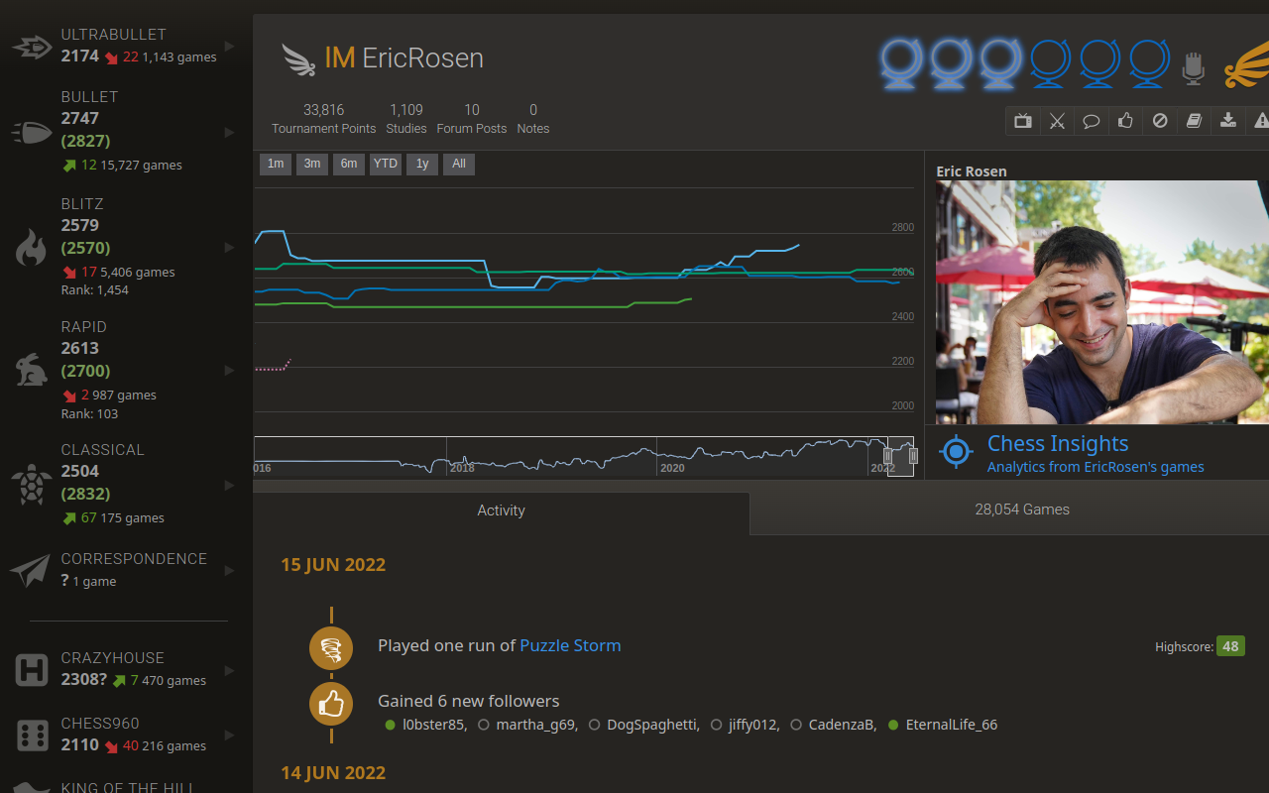Expand Correspondence details arrow
Viewport: 1269px width, 793px height.
[x=228, y=570]
